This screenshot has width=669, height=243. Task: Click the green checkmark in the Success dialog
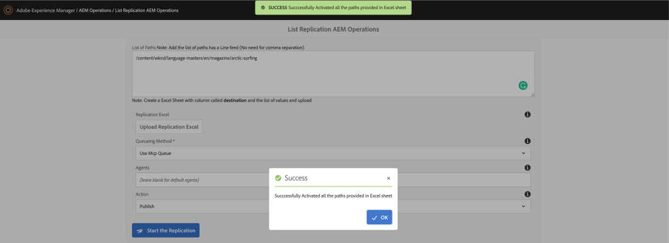pos(278,178)
